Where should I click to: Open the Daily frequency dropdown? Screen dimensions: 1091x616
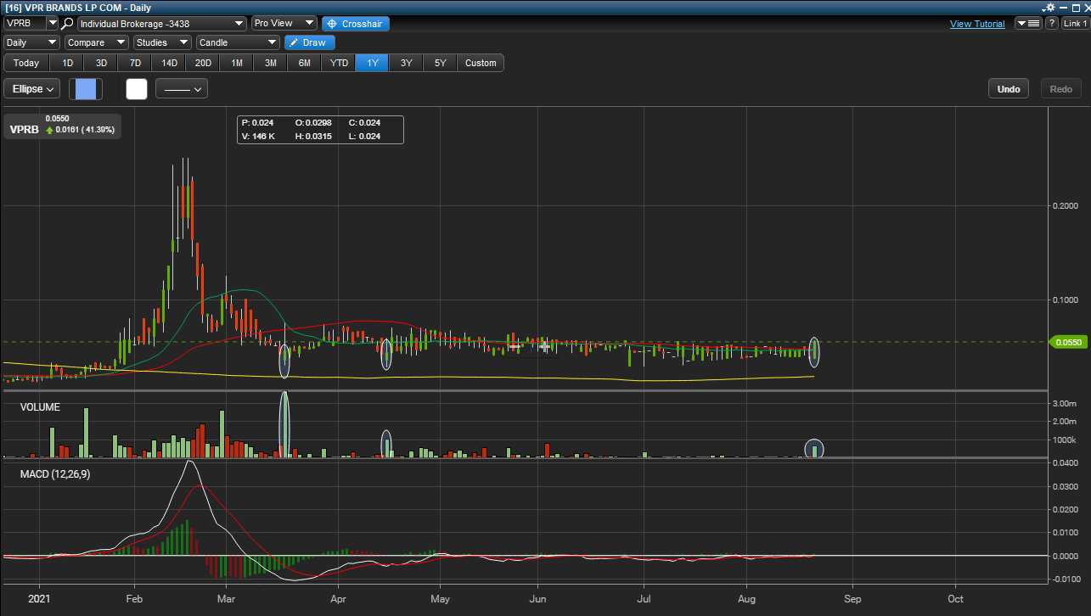click(x=31, y=42)
